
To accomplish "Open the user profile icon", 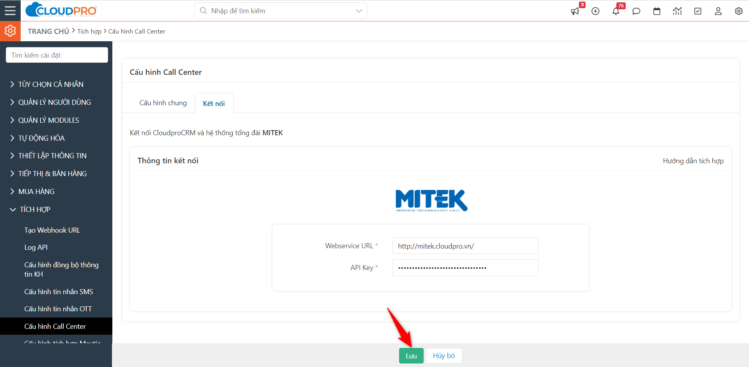I will 718,11.
